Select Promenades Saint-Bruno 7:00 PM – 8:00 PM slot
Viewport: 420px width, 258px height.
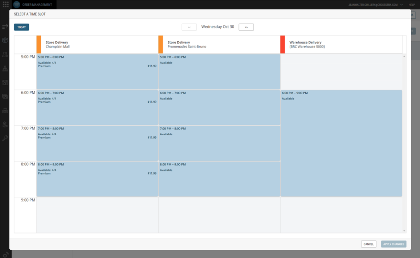pos(219,143)
